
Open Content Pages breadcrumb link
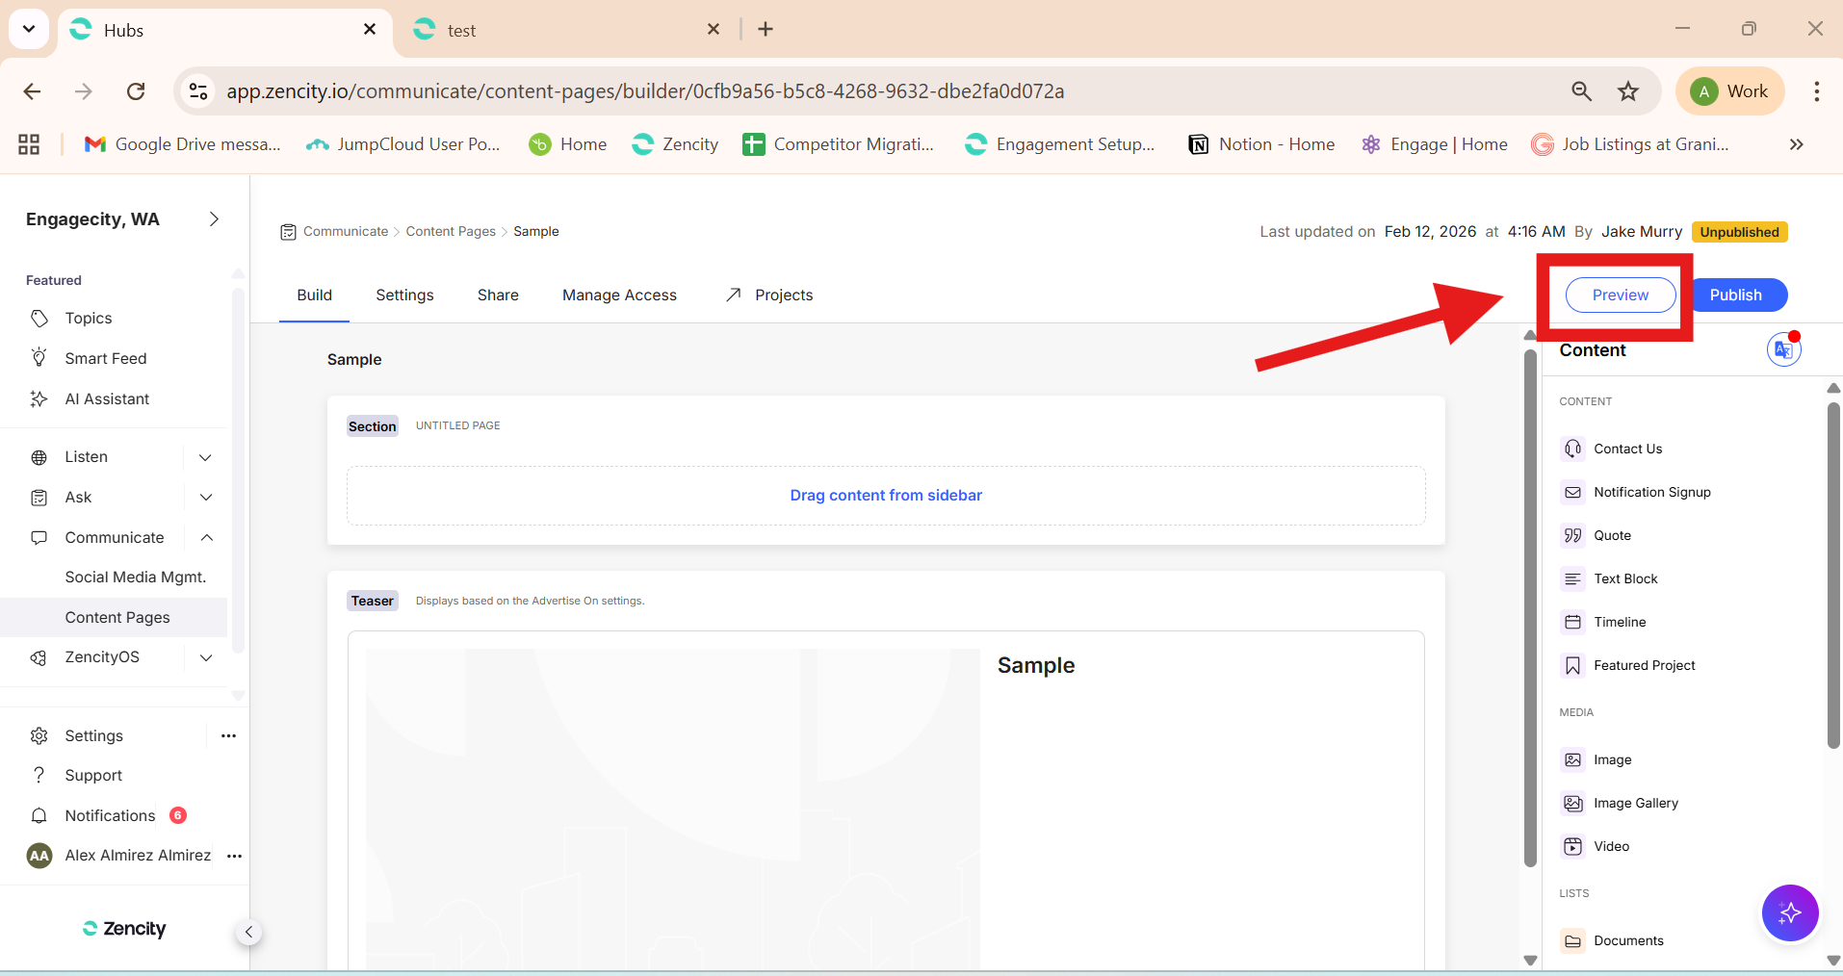pyautogui.click(x=451, y=231)
